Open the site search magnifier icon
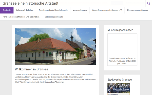 [149, 4]
